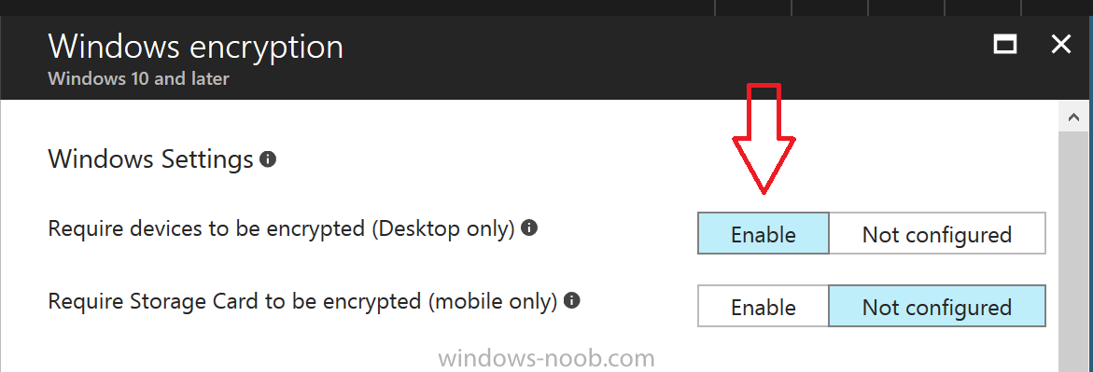Enable Require Storage Card to be encrypted
The image size is (1093, 372).
764,307
